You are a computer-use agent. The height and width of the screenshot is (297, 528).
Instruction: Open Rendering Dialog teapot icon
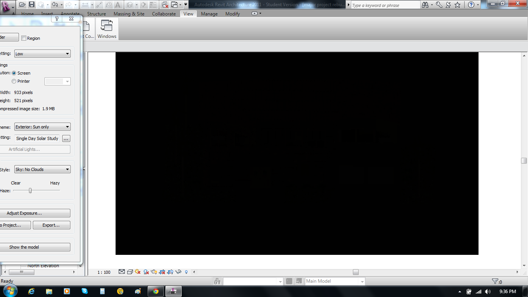154,272
